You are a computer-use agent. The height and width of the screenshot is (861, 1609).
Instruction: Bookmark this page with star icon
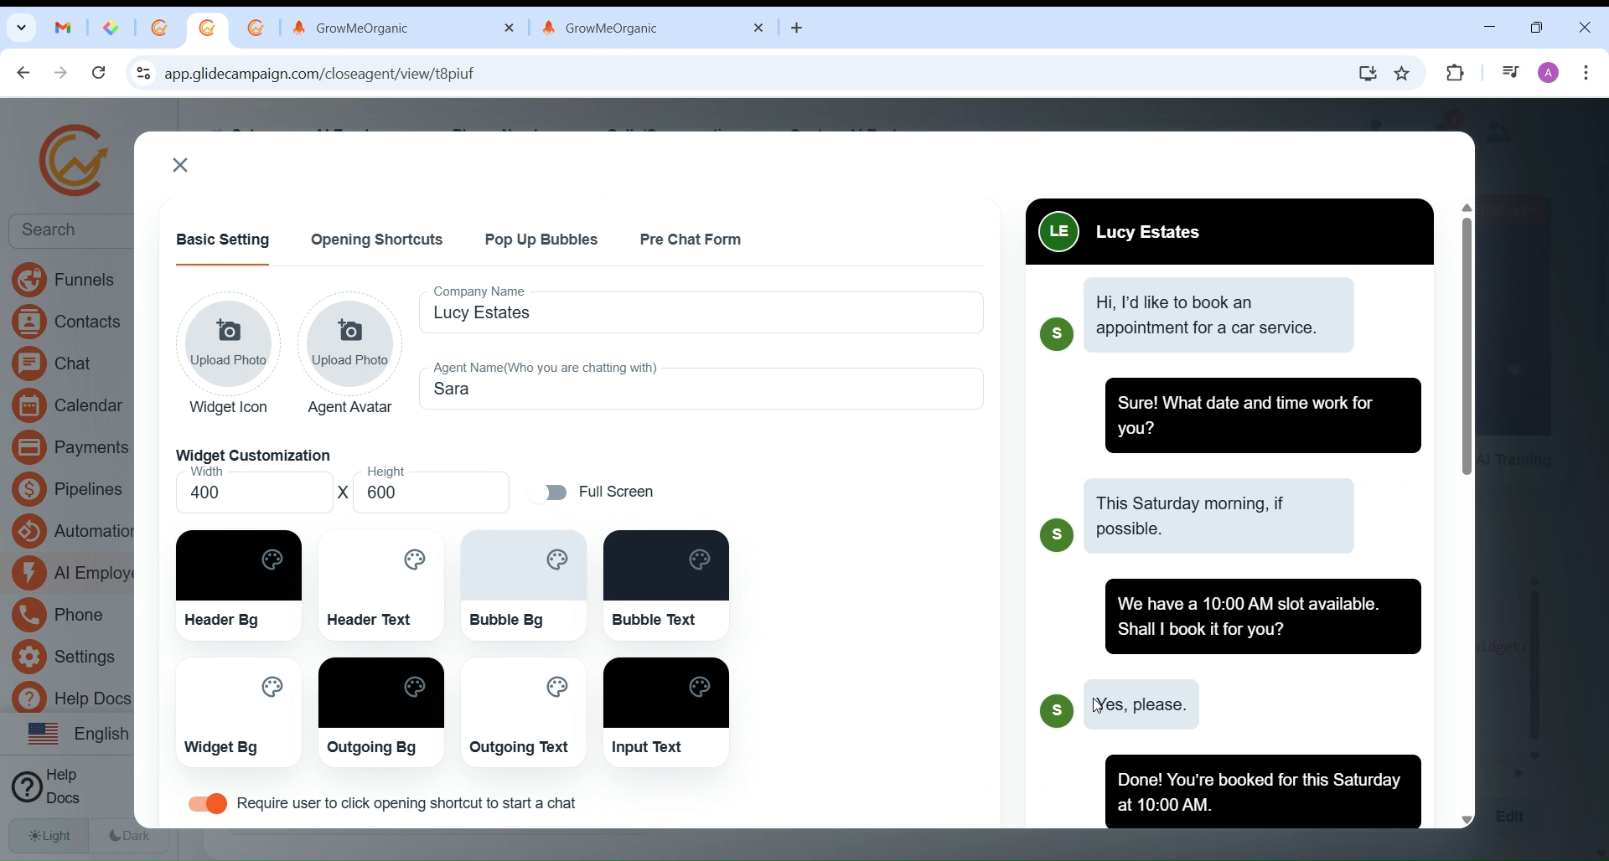tap(1404, 74)
